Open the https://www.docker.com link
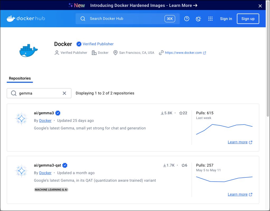 [183, 53]
